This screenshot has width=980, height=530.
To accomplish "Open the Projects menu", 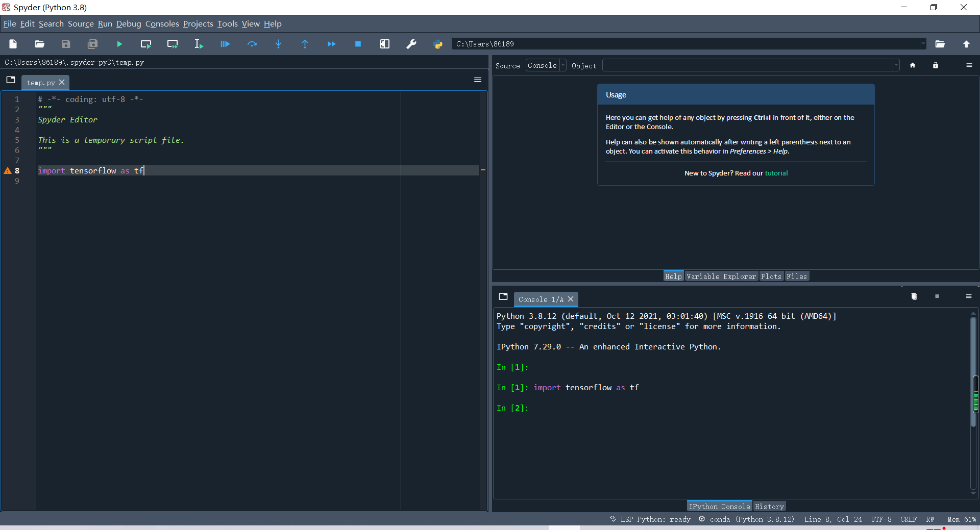I will 198,24.
